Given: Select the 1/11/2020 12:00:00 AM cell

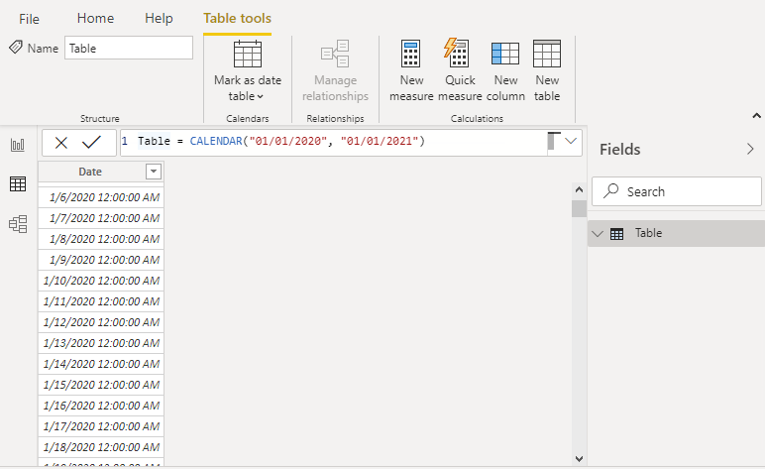Looking at the screenshot, I should pos(101,301).
